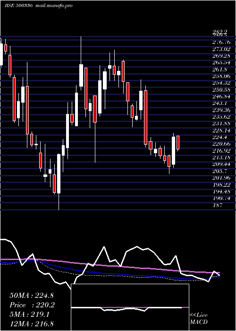Click the 5MA : 219.1 readout

[x=30, y=314]
